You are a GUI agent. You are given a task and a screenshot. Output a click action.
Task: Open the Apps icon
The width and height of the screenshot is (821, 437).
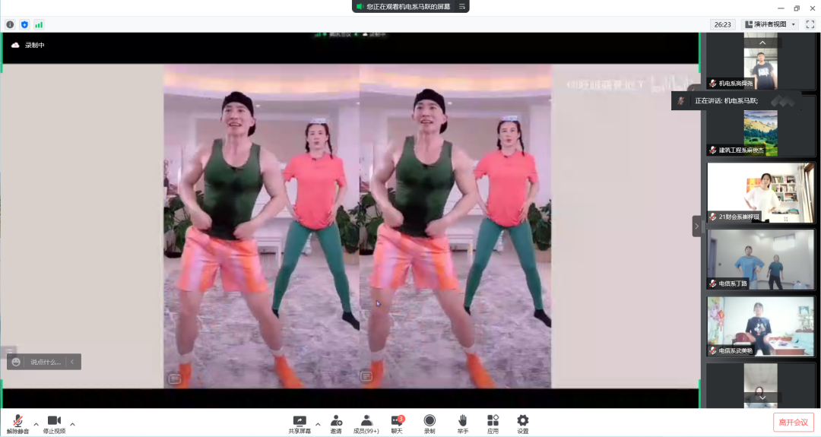pyautogui.click(x=493, y=424)
